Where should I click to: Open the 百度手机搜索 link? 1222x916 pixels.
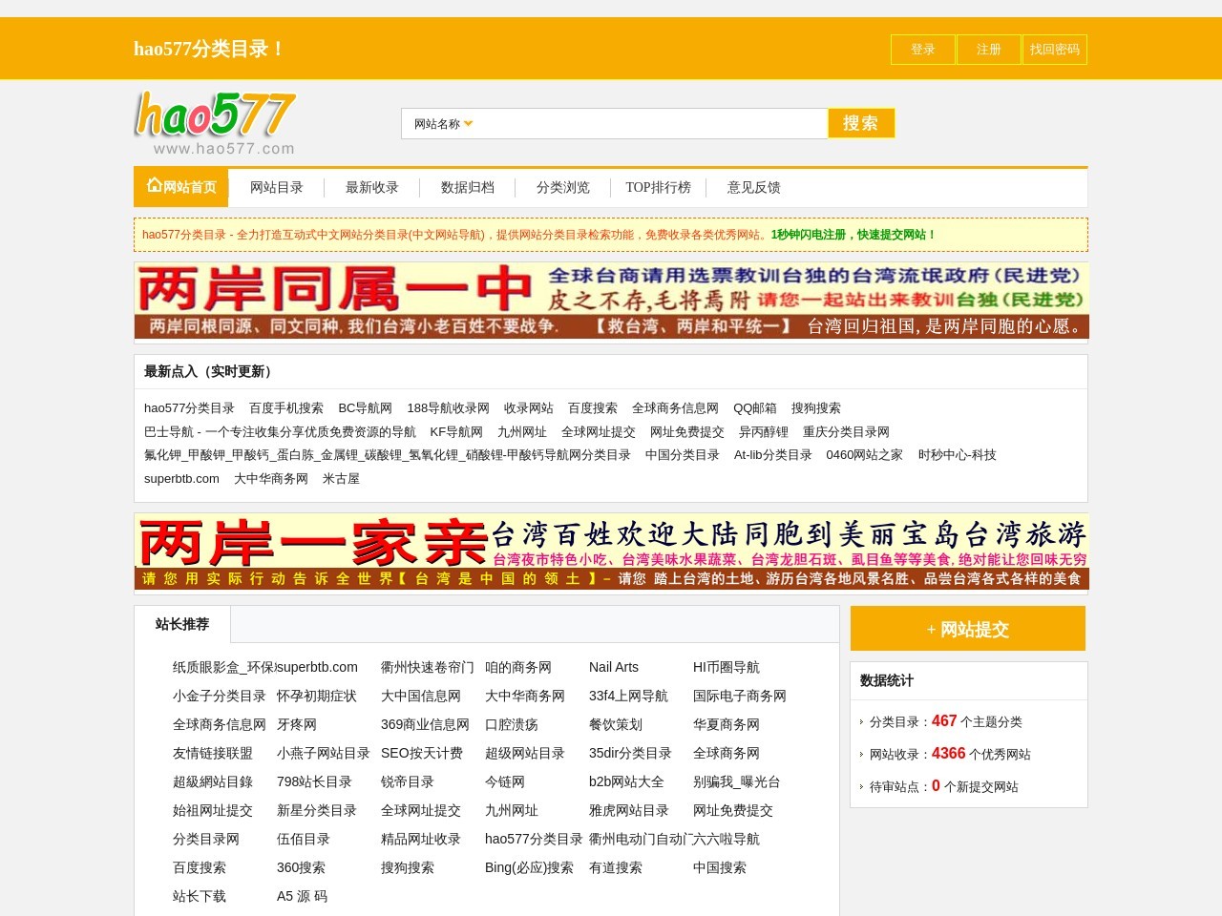[x=285, y=408]
